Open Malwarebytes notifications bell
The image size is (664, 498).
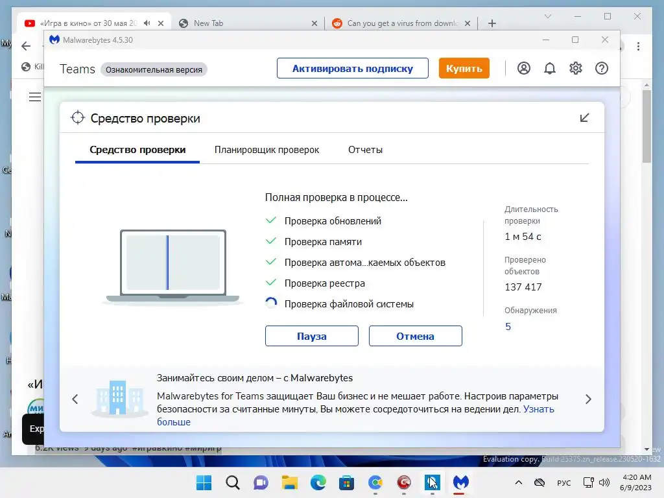[550, 68]
